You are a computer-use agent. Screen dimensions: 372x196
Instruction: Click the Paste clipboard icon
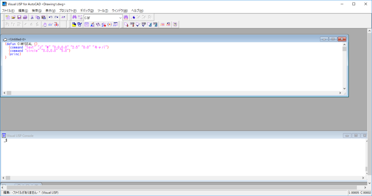(x=44, y=17)
